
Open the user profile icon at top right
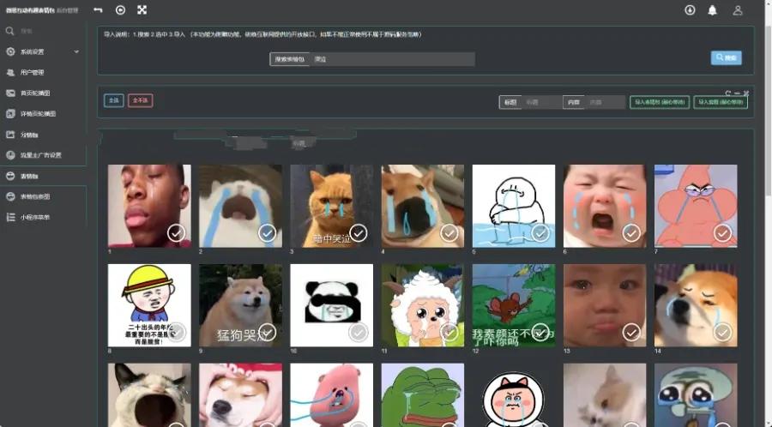point(738,9)
